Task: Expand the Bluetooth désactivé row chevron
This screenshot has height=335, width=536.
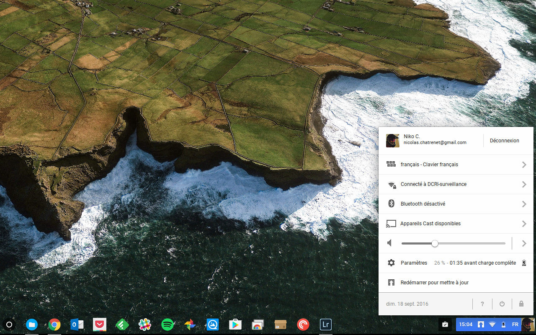Action: tap(524, 204)
